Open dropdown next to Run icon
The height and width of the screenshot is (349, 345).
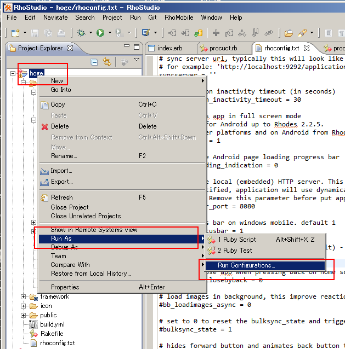pos(110,33)
